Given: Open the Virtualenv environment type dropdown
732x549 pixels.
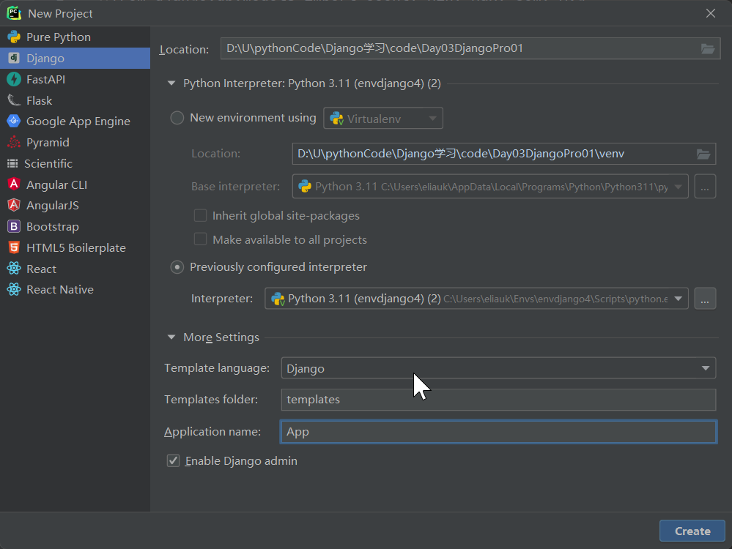Looking at the screenshot, I should tap(382, 119).
